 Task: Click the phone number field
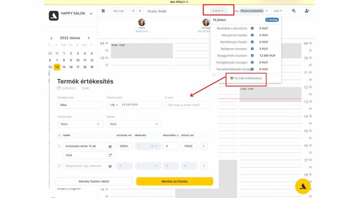pos(141,105)
